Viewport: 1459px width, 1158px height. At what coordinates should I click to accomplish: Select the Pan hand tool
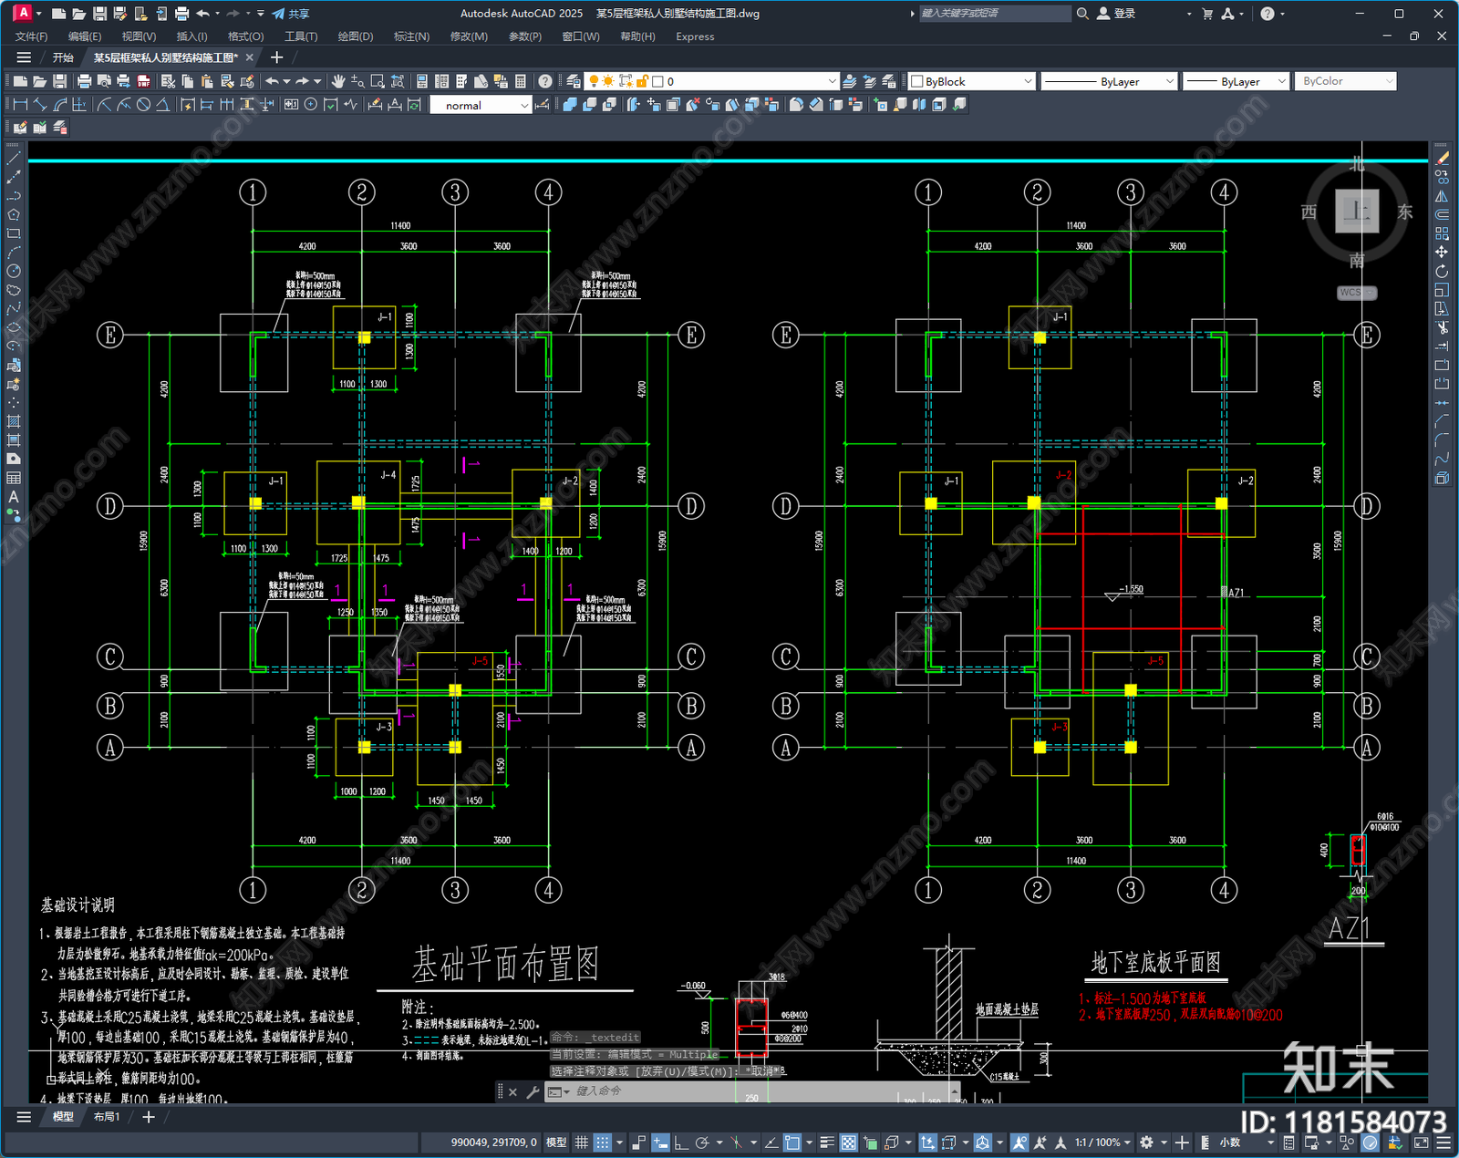[x=338, y=81]
